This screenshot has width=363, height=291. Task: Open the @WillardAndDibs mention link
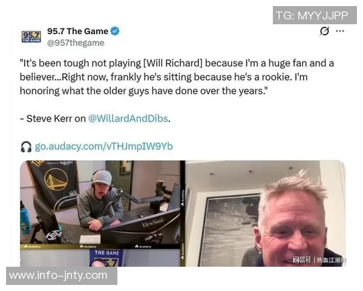128,119
